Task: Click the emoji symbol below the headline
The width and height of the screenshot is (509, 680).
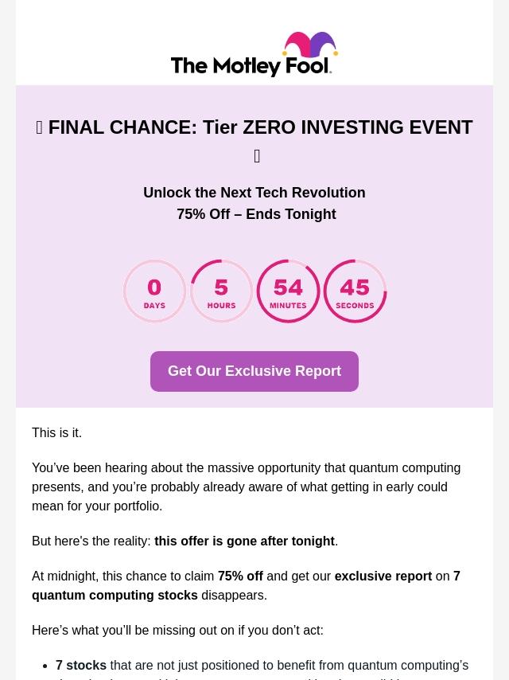Action: pyautogui.click(x=257, y=156)
